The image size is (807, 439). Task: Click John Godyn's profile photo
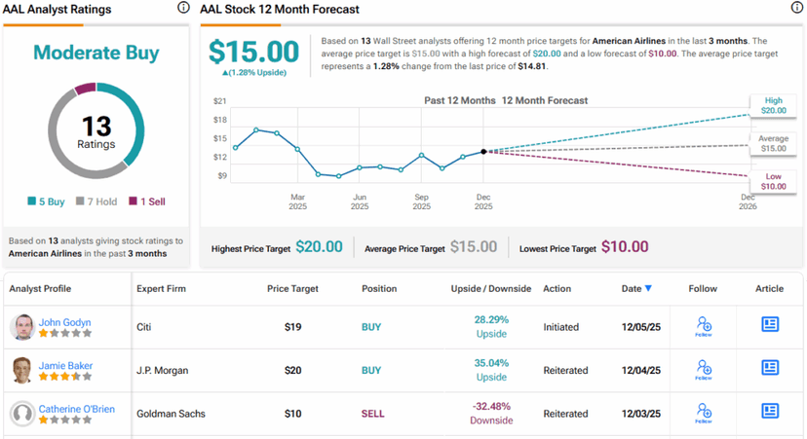coord(21,327)
